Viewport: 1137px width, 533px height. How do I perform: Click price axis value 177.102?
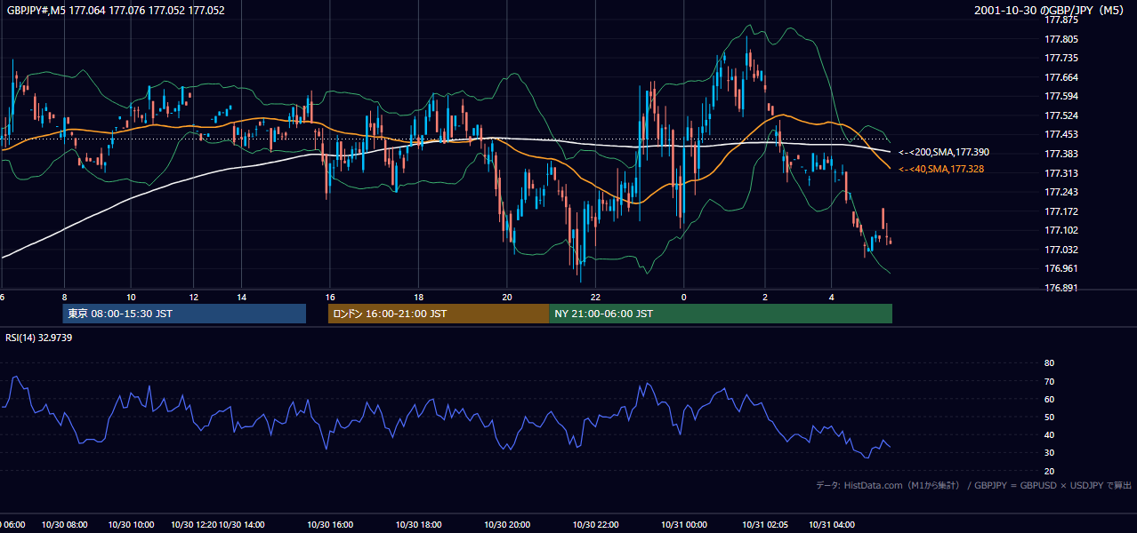1061,231
